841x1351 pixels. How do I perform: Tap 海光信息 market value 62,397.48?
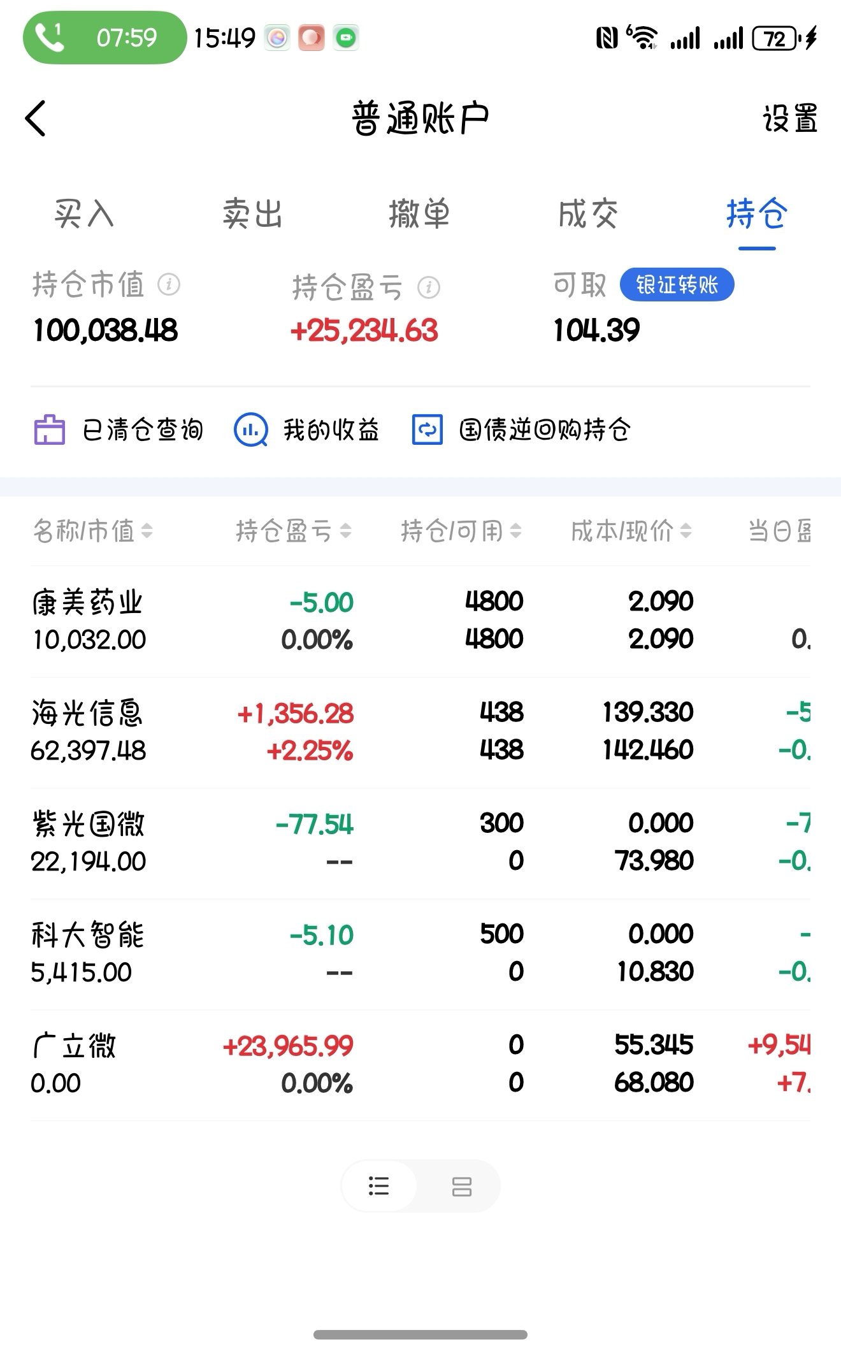point(89,751)
